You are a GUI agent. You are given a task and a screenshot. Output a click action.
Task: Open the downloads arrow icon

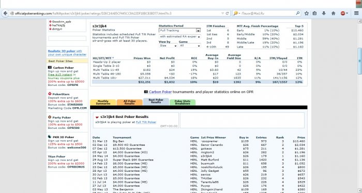click(x=324, y=13)
